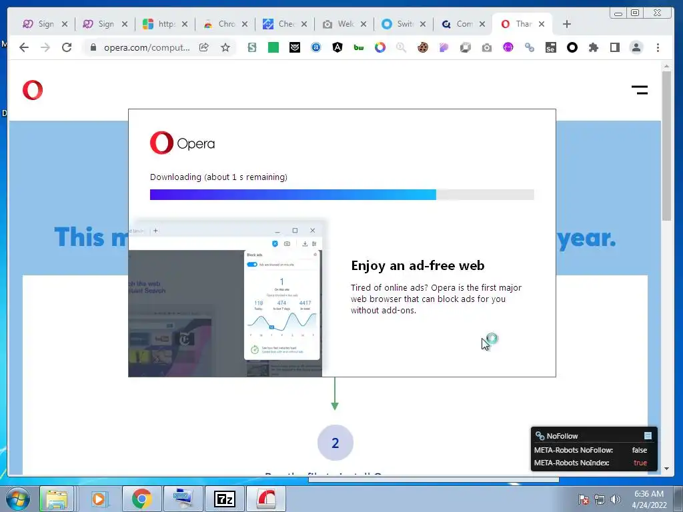Open the Angular shield extension
683x512 pixels.
coord(337,47)
